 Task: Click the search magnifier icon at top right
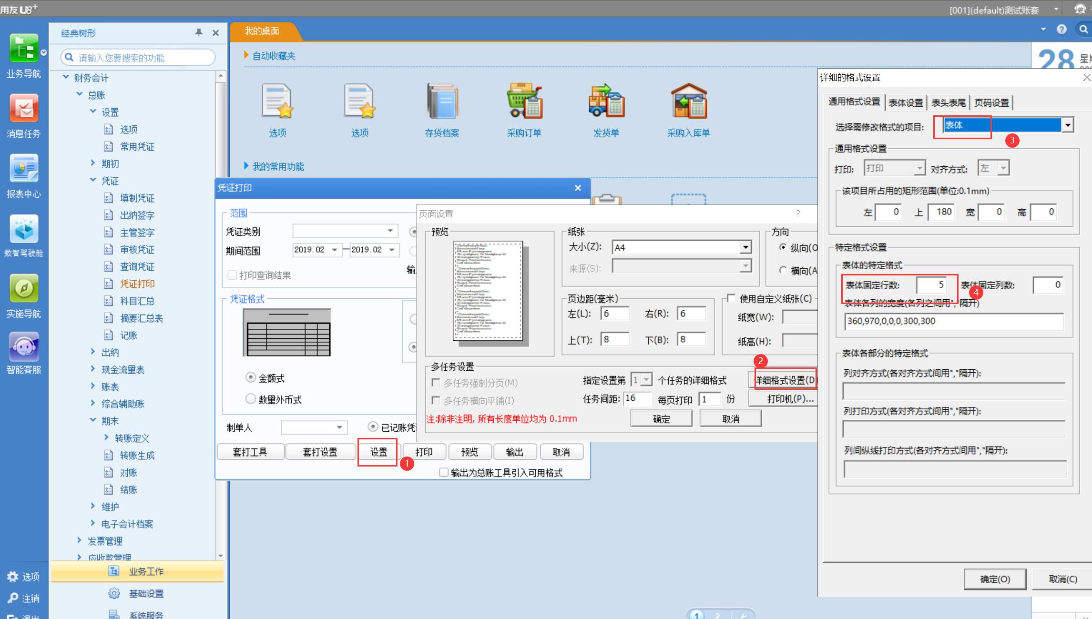coord(1083,30)
